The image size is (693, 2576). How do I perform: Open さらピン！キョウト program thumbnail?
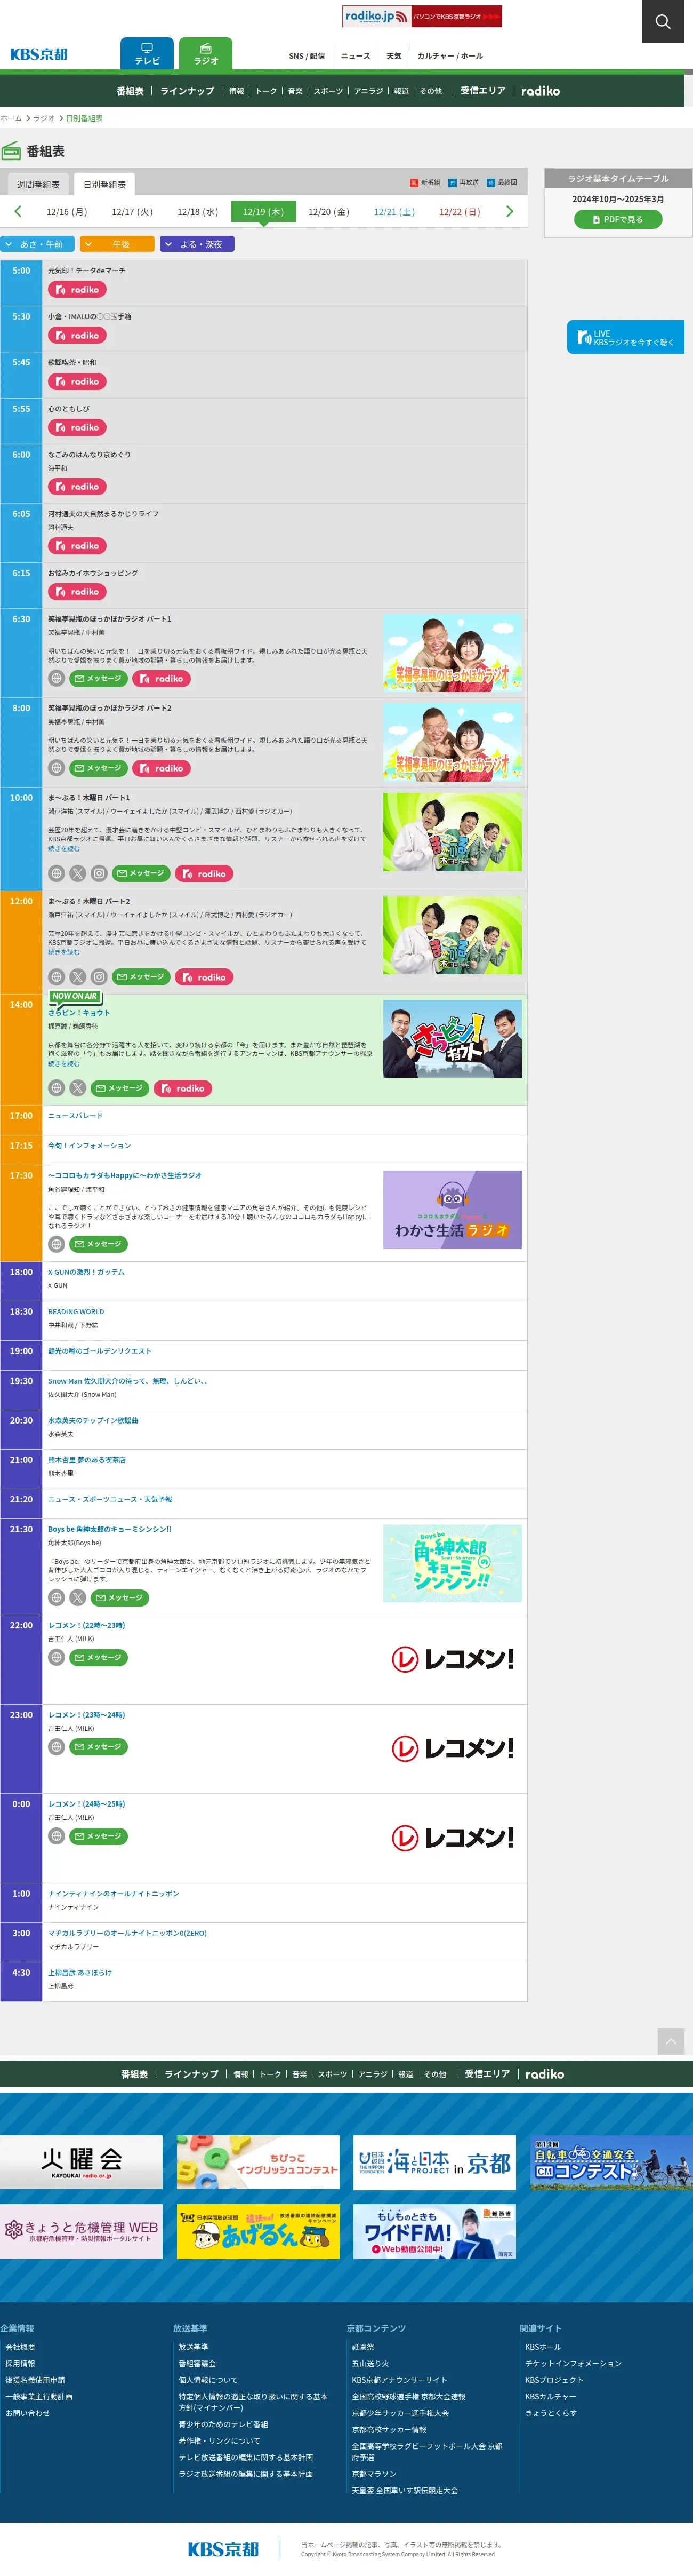[x=453, y=1038]
